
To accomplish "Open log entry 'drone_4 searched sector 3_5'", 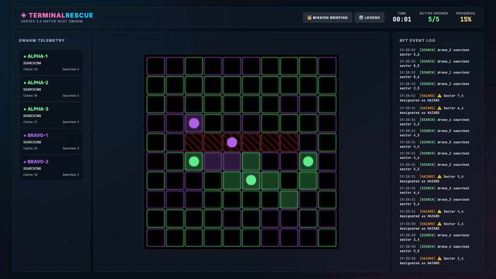I will click(x=434, y=249).
